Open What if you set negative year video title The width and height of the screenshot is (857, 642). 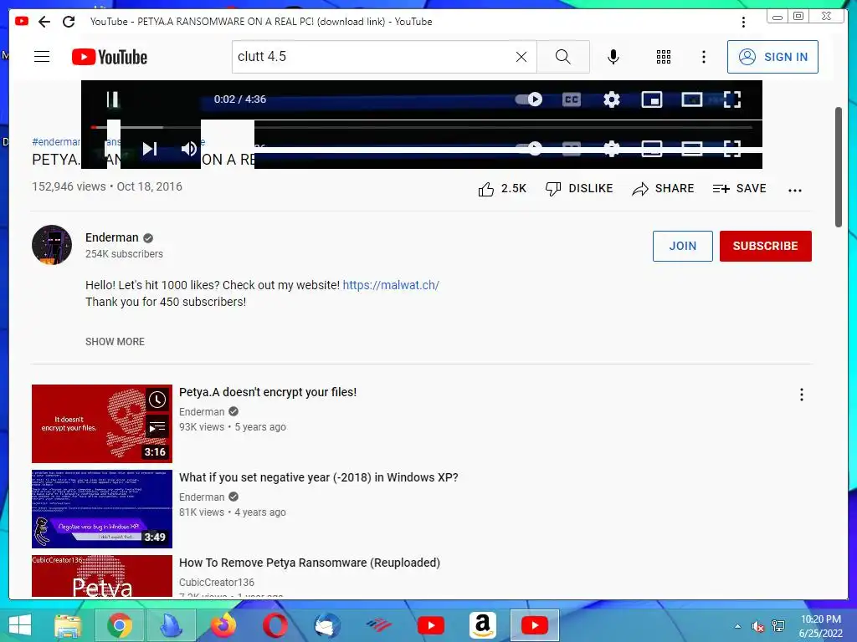[x=319, y=477]
